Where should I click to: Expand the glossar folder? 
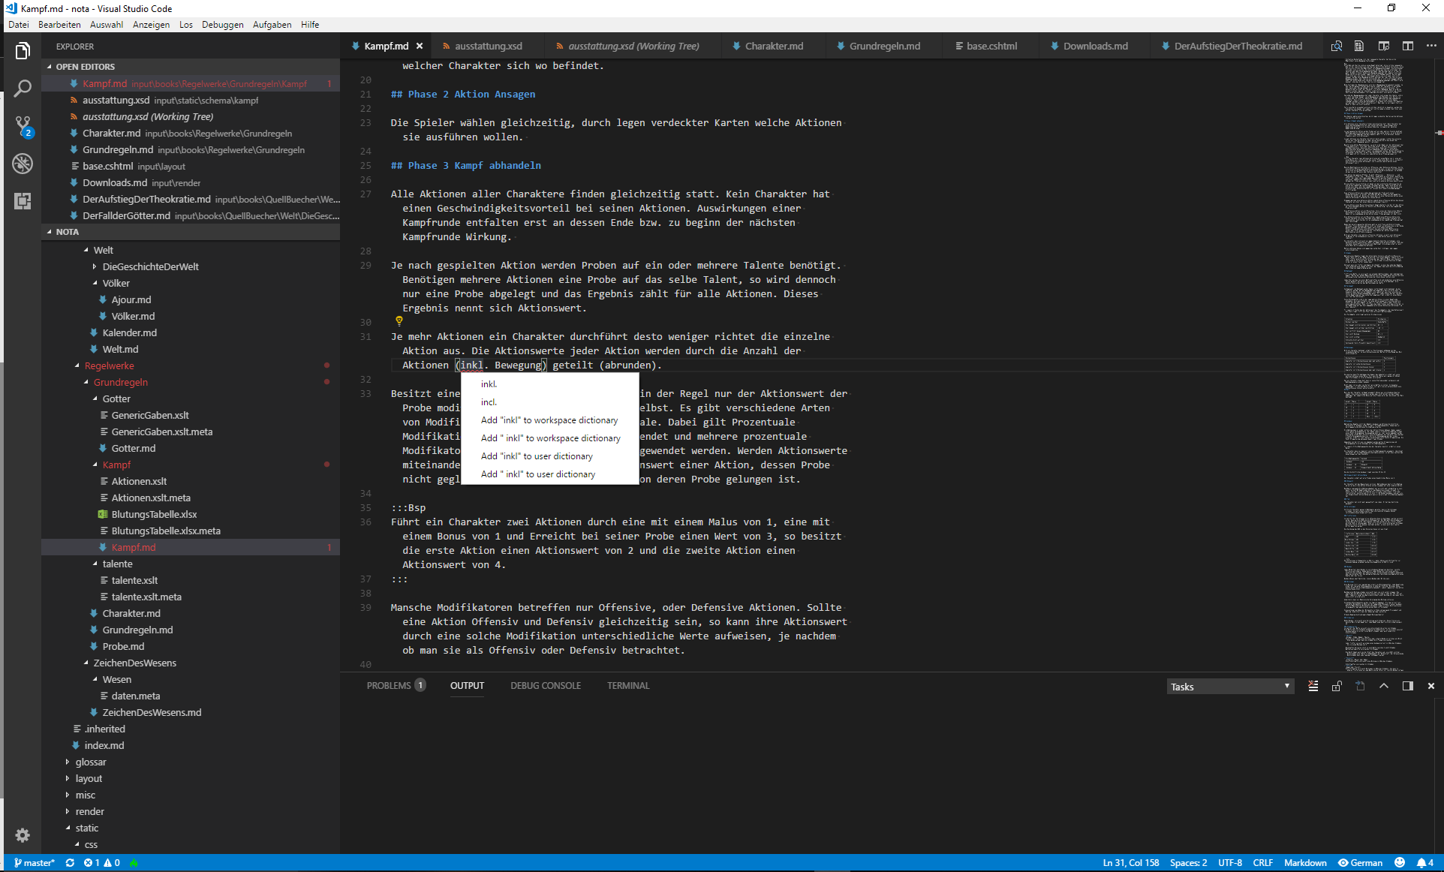click(90, 762)
